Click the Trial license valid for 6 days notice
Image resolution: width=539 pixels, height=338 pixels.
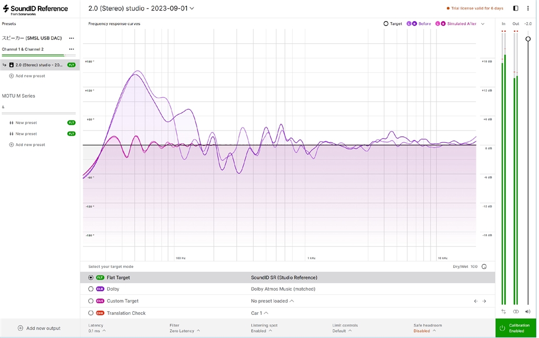pyautogui.click(x=475, y=8)
